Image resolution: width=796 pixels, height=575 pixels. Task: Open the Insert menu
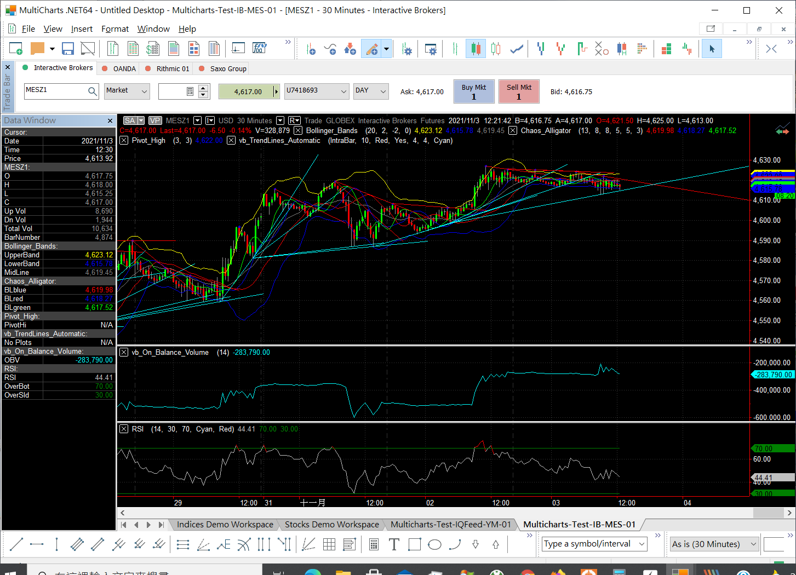pos(82,29)
